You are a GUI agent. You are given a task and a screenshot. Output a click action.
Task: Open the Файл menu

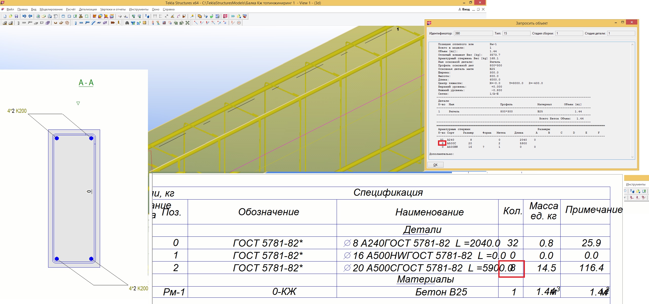pos(10,9)
